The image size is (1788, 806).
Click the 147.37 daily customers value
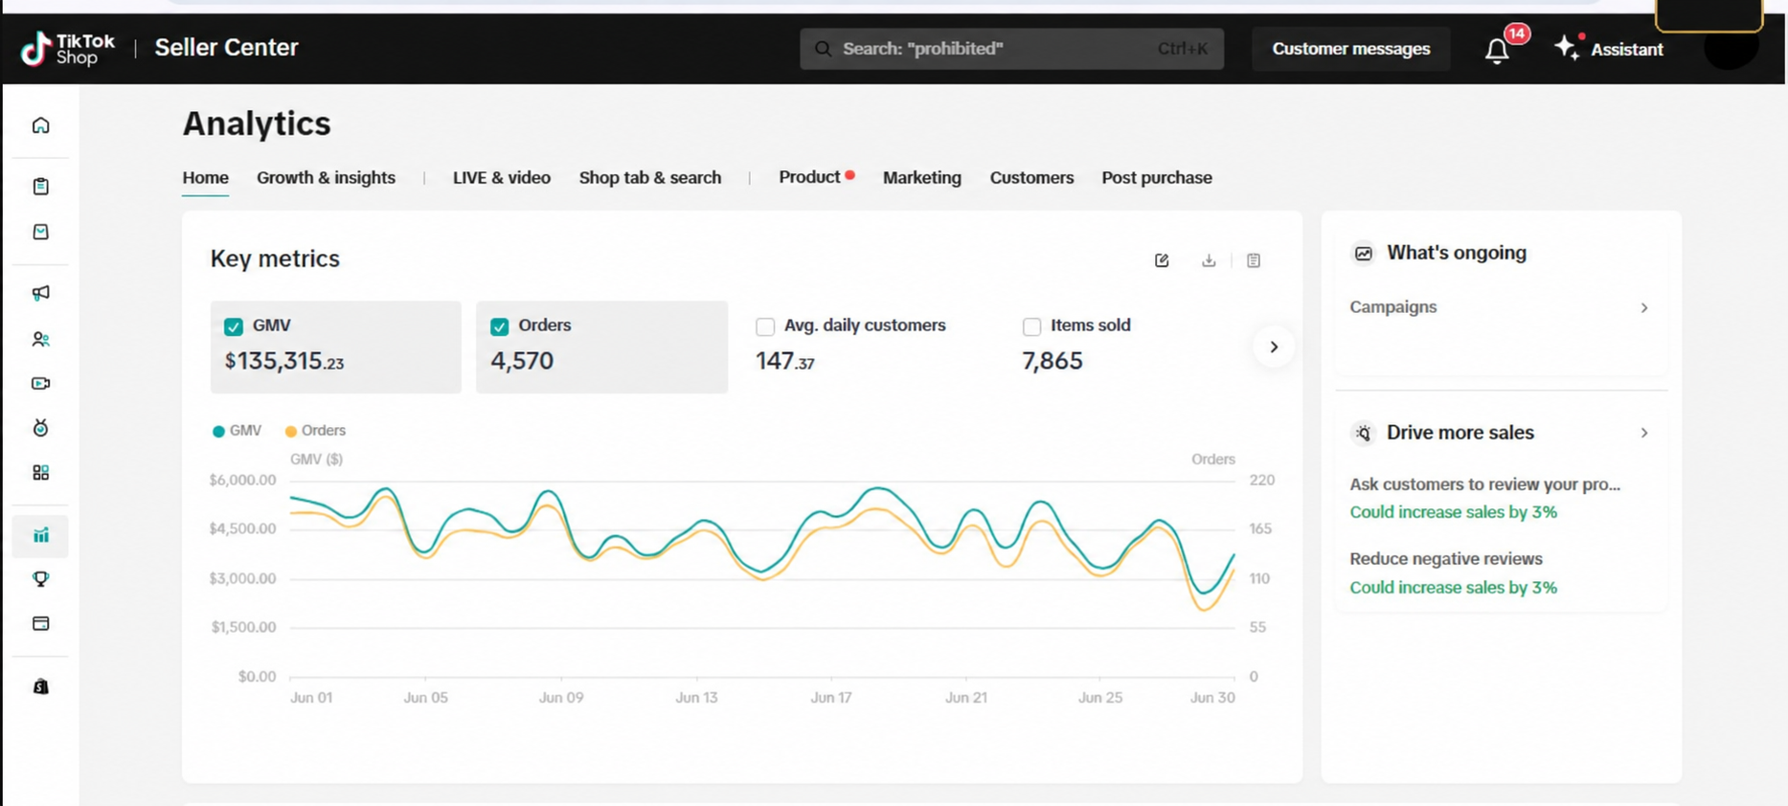click(785, 361)
